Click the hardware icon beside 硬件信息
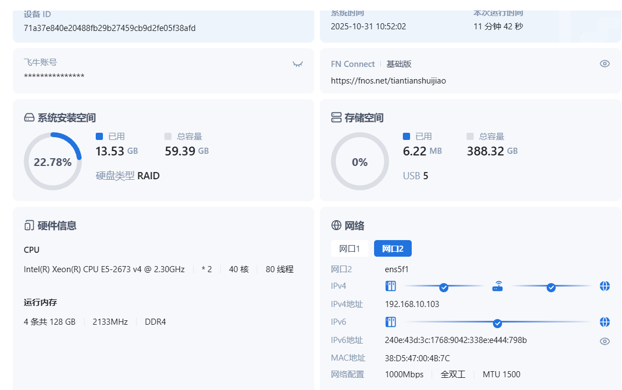Viewport: 622px width, 390px height. click(x=29, y=225)
